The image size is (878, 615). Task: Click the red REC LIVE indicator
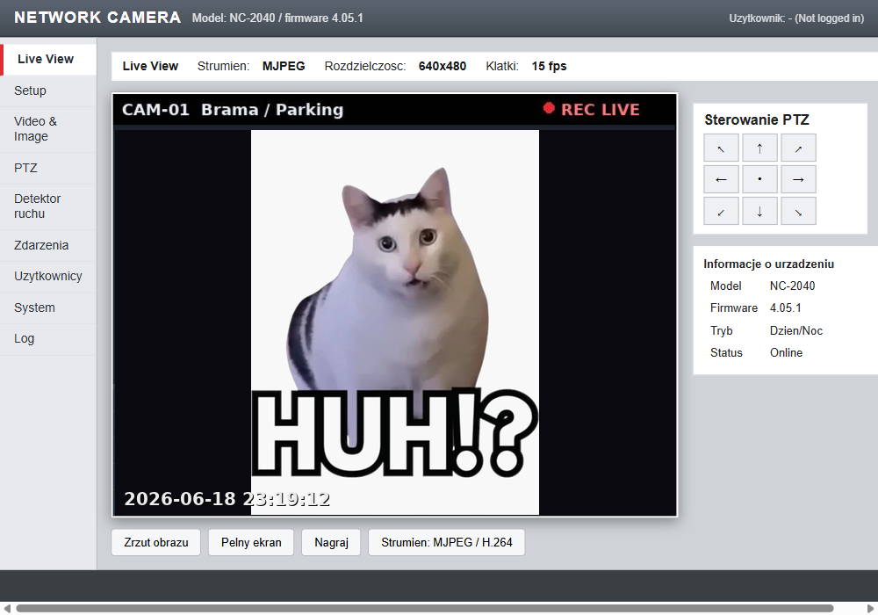click(591, 109)
